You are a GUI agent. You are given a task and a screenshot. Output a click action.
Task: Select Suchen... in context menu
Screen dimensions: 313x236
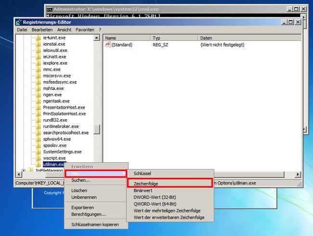[x=96, y=180]
